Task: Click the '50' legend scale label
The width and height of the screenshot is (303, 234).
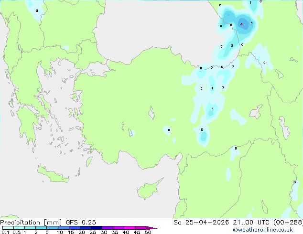Action: [x=148, y=232]
